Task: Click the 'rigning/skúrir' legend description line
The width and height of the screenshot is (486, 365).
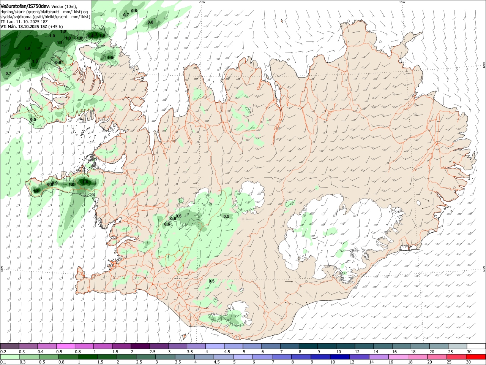Action: point(44,11)
